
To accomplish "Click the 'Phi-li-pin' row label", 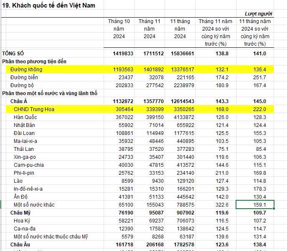I will 24,173.
